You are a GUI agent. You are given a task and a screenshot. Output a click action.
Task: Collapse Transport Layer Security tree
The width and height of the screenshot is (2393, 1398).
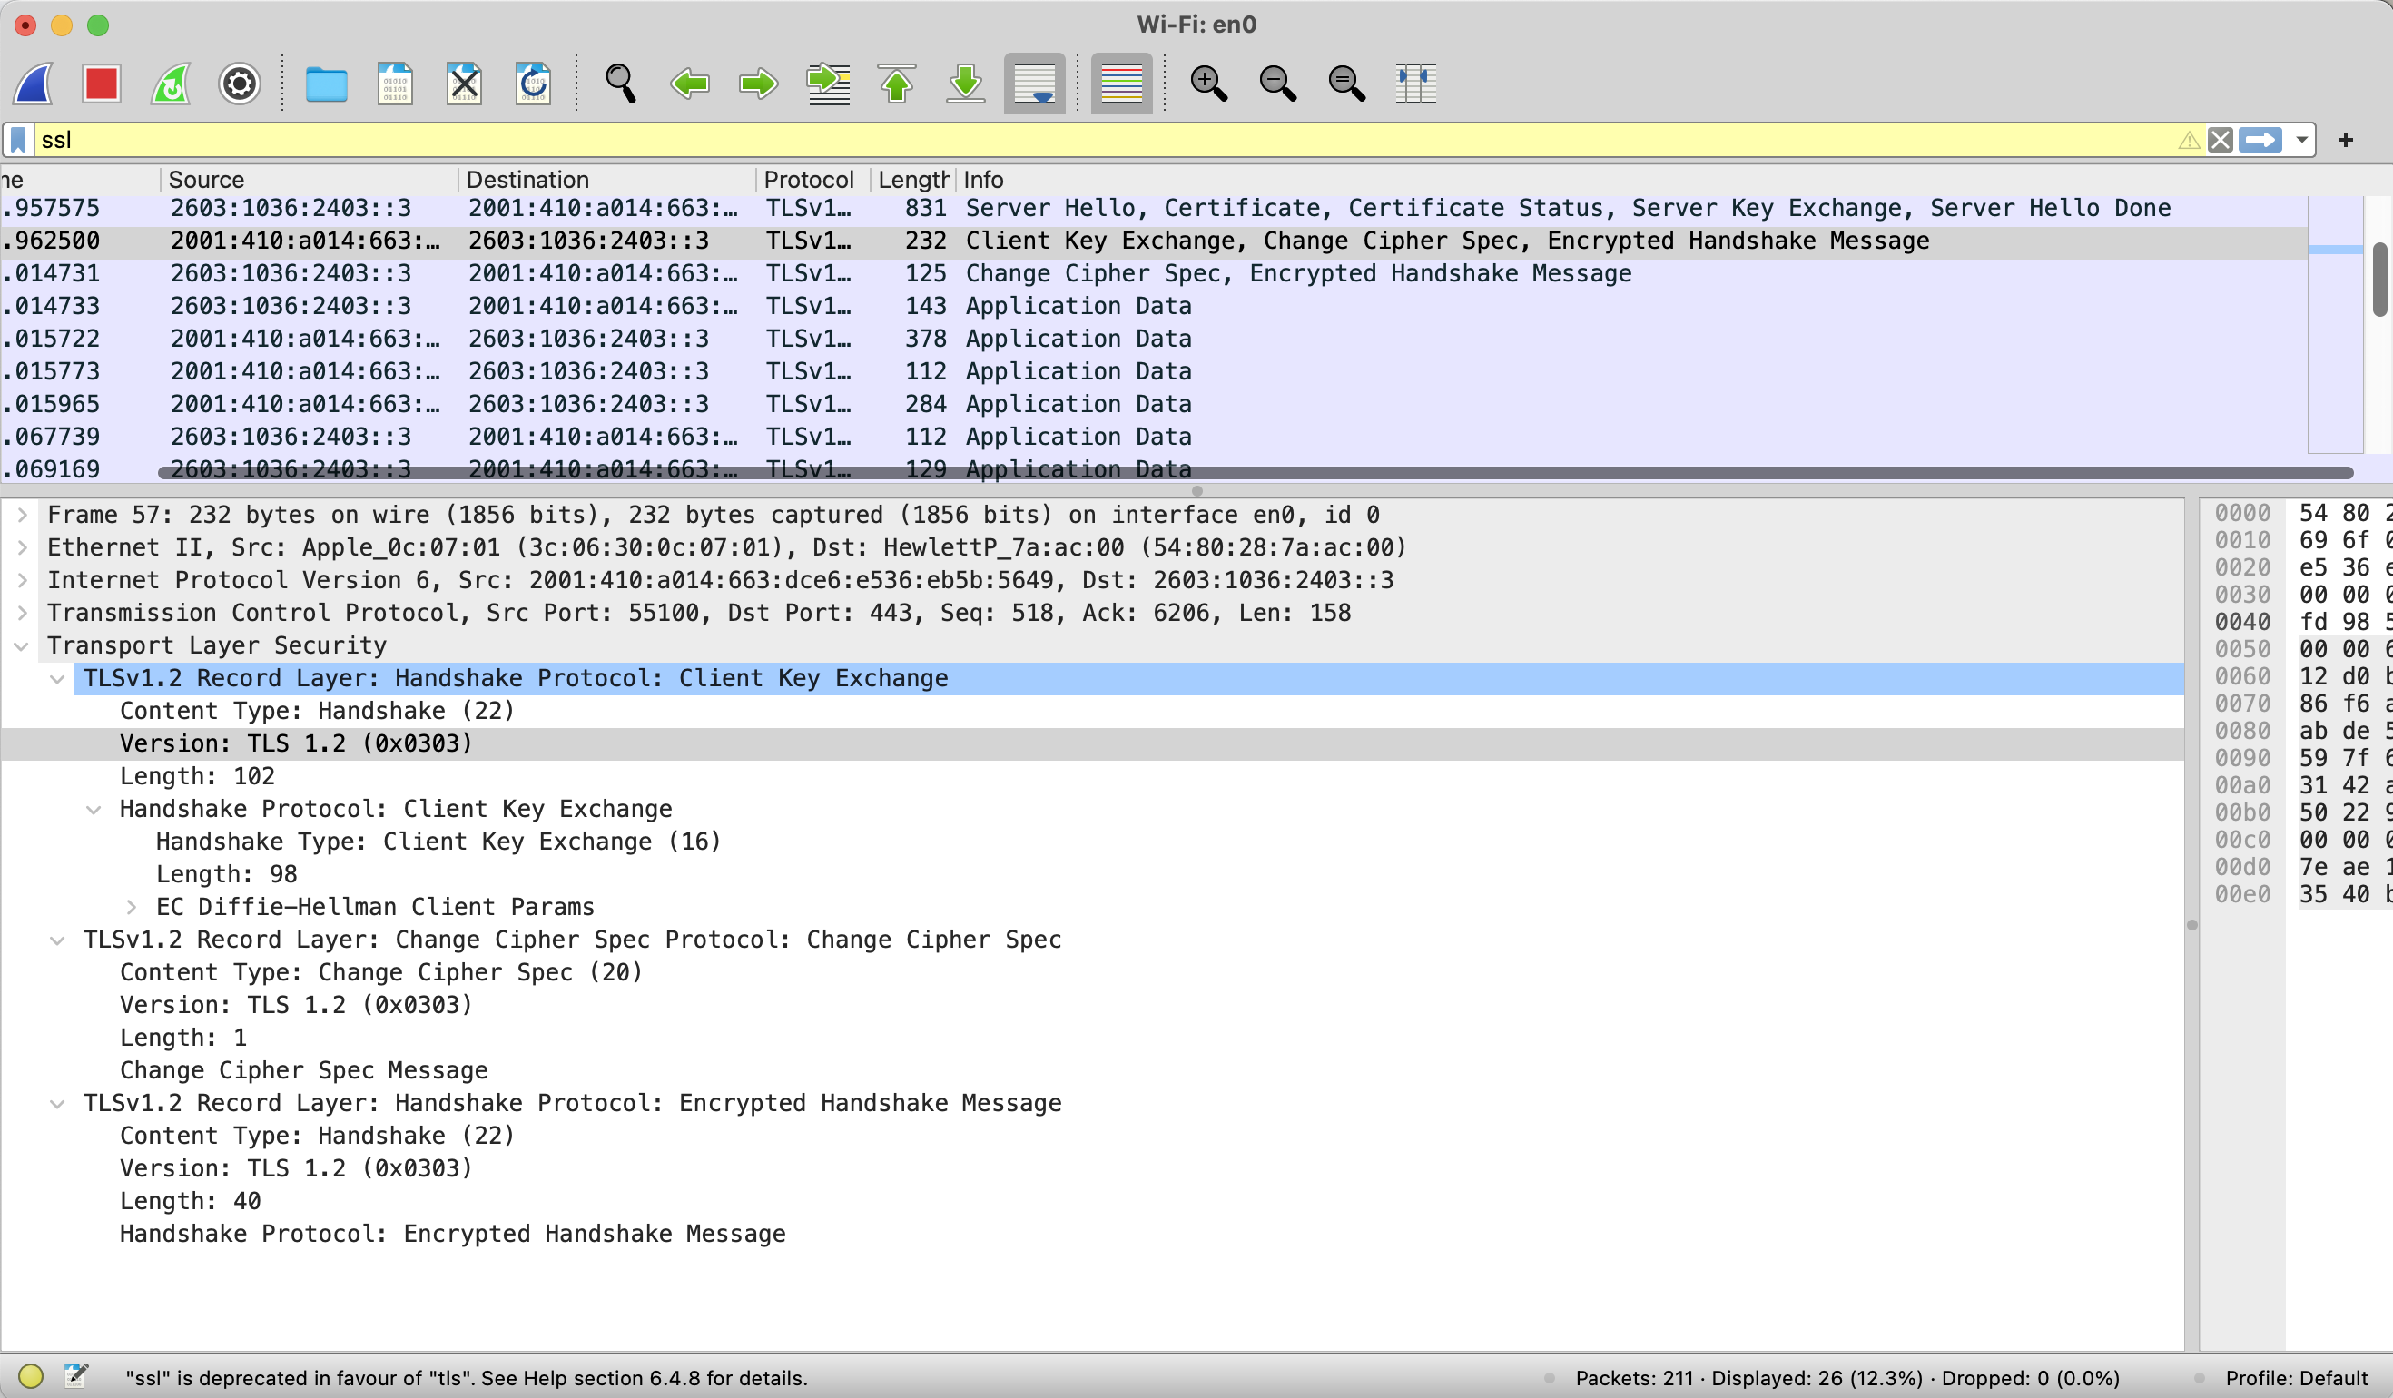coord(21,645)
